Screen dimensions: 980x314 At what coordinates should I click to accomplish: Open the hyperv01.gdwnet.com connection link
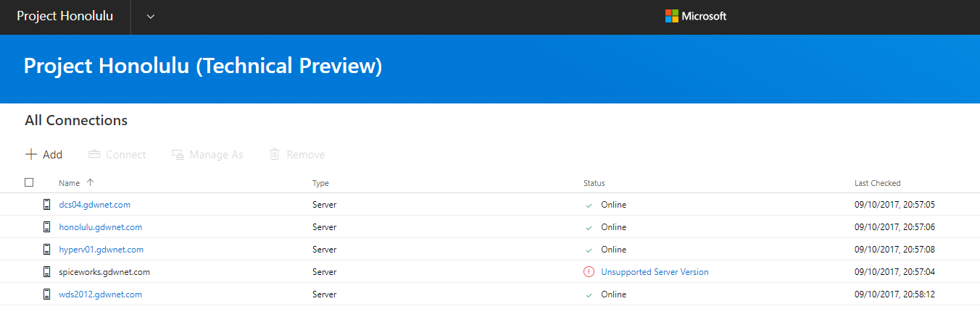click(x=101, y=250)
